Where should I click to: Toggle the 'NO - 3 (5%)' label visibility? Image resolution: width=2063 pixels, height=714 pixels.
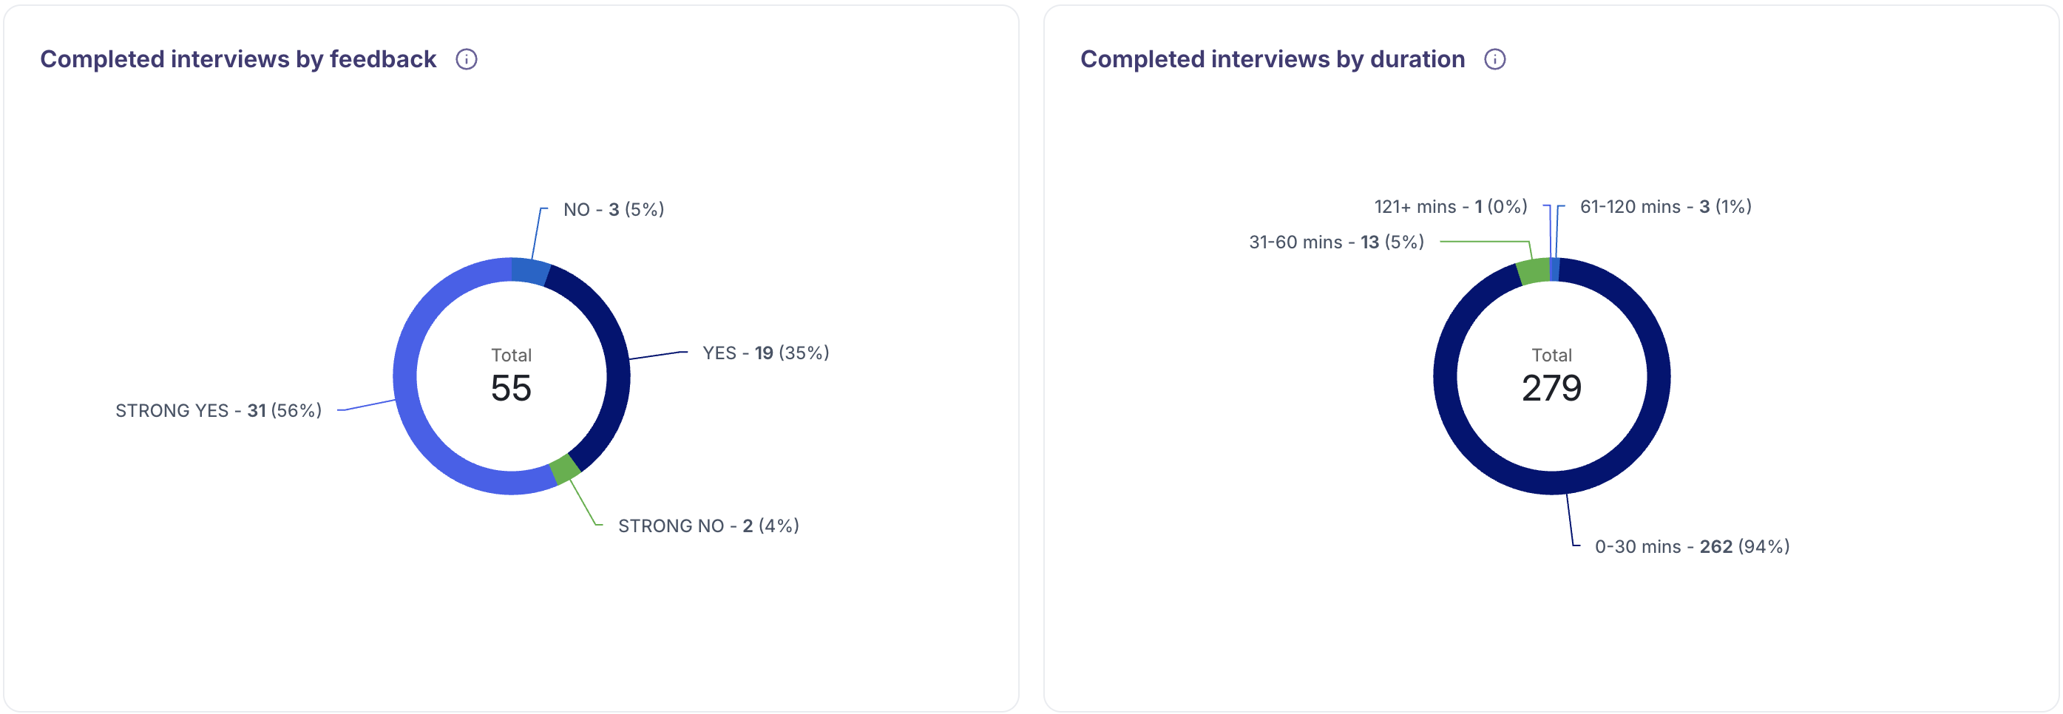[613, 209]
